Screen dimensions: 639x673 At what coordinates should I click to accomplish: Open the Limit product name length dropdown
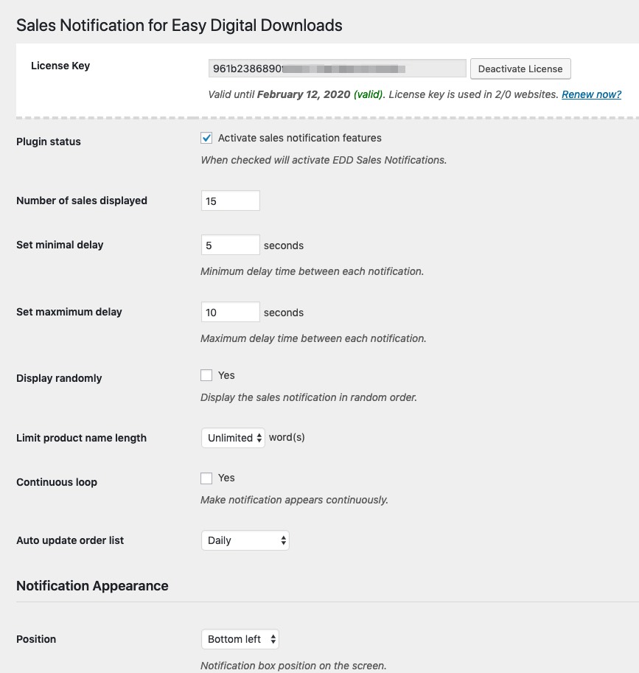pos(233,438)
